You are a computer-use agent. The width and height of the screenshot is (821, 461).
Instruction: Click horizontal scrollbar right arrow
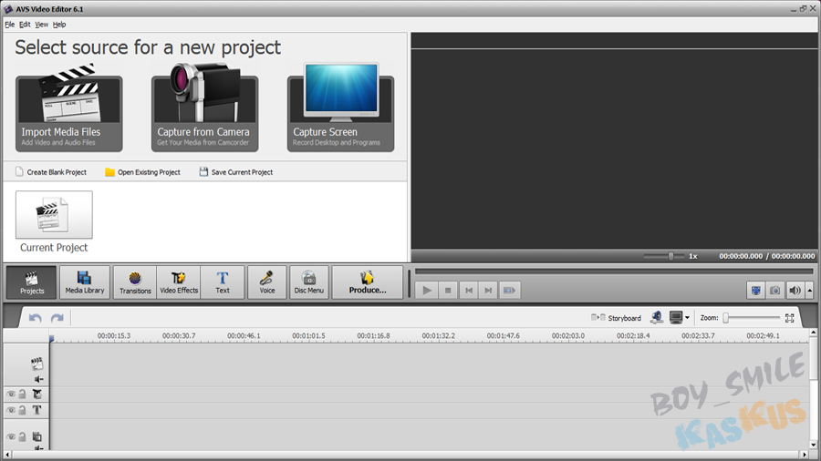click(805, 455)
